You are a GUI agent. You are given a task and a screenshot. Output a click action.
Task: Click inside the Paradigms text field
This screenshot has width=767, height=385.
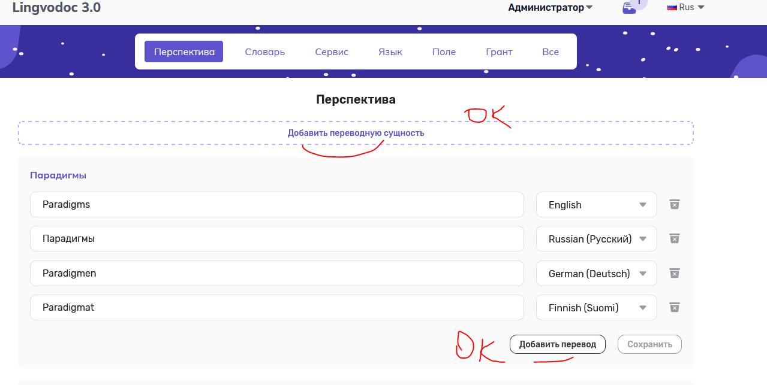pyautogui.click(x=276, y=204)
